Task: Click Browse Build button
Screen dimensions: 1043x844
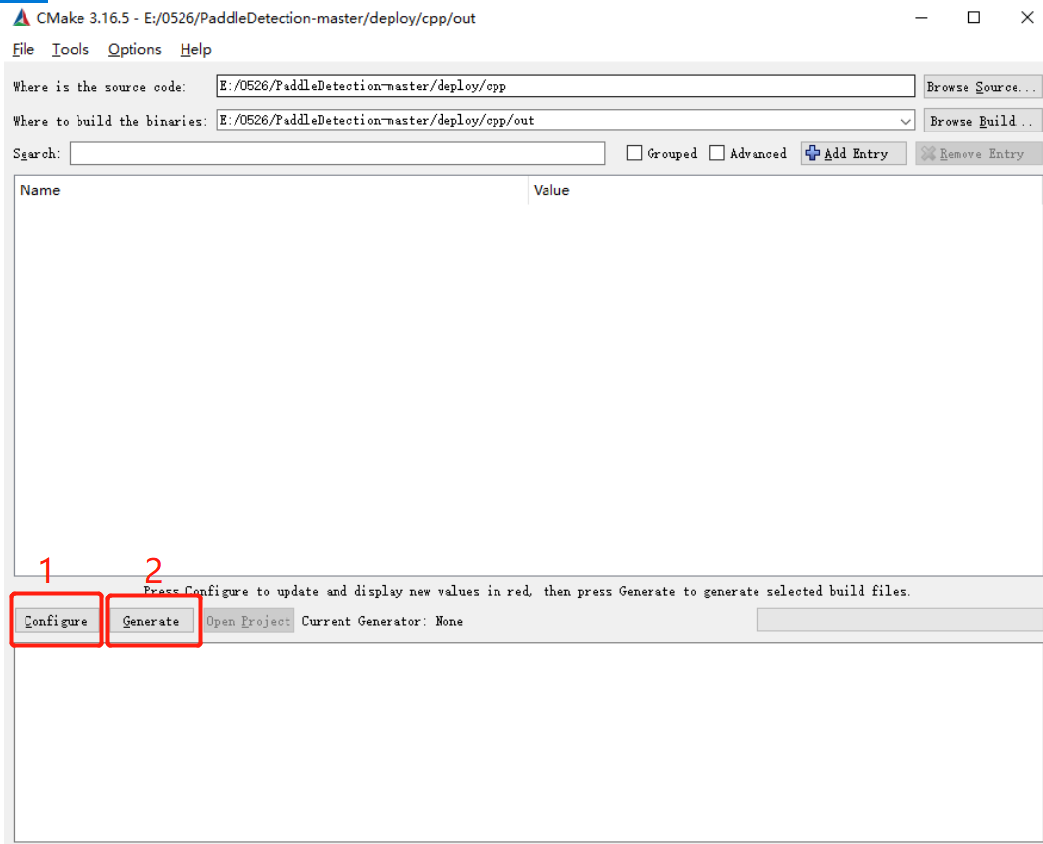Action: 982,121
